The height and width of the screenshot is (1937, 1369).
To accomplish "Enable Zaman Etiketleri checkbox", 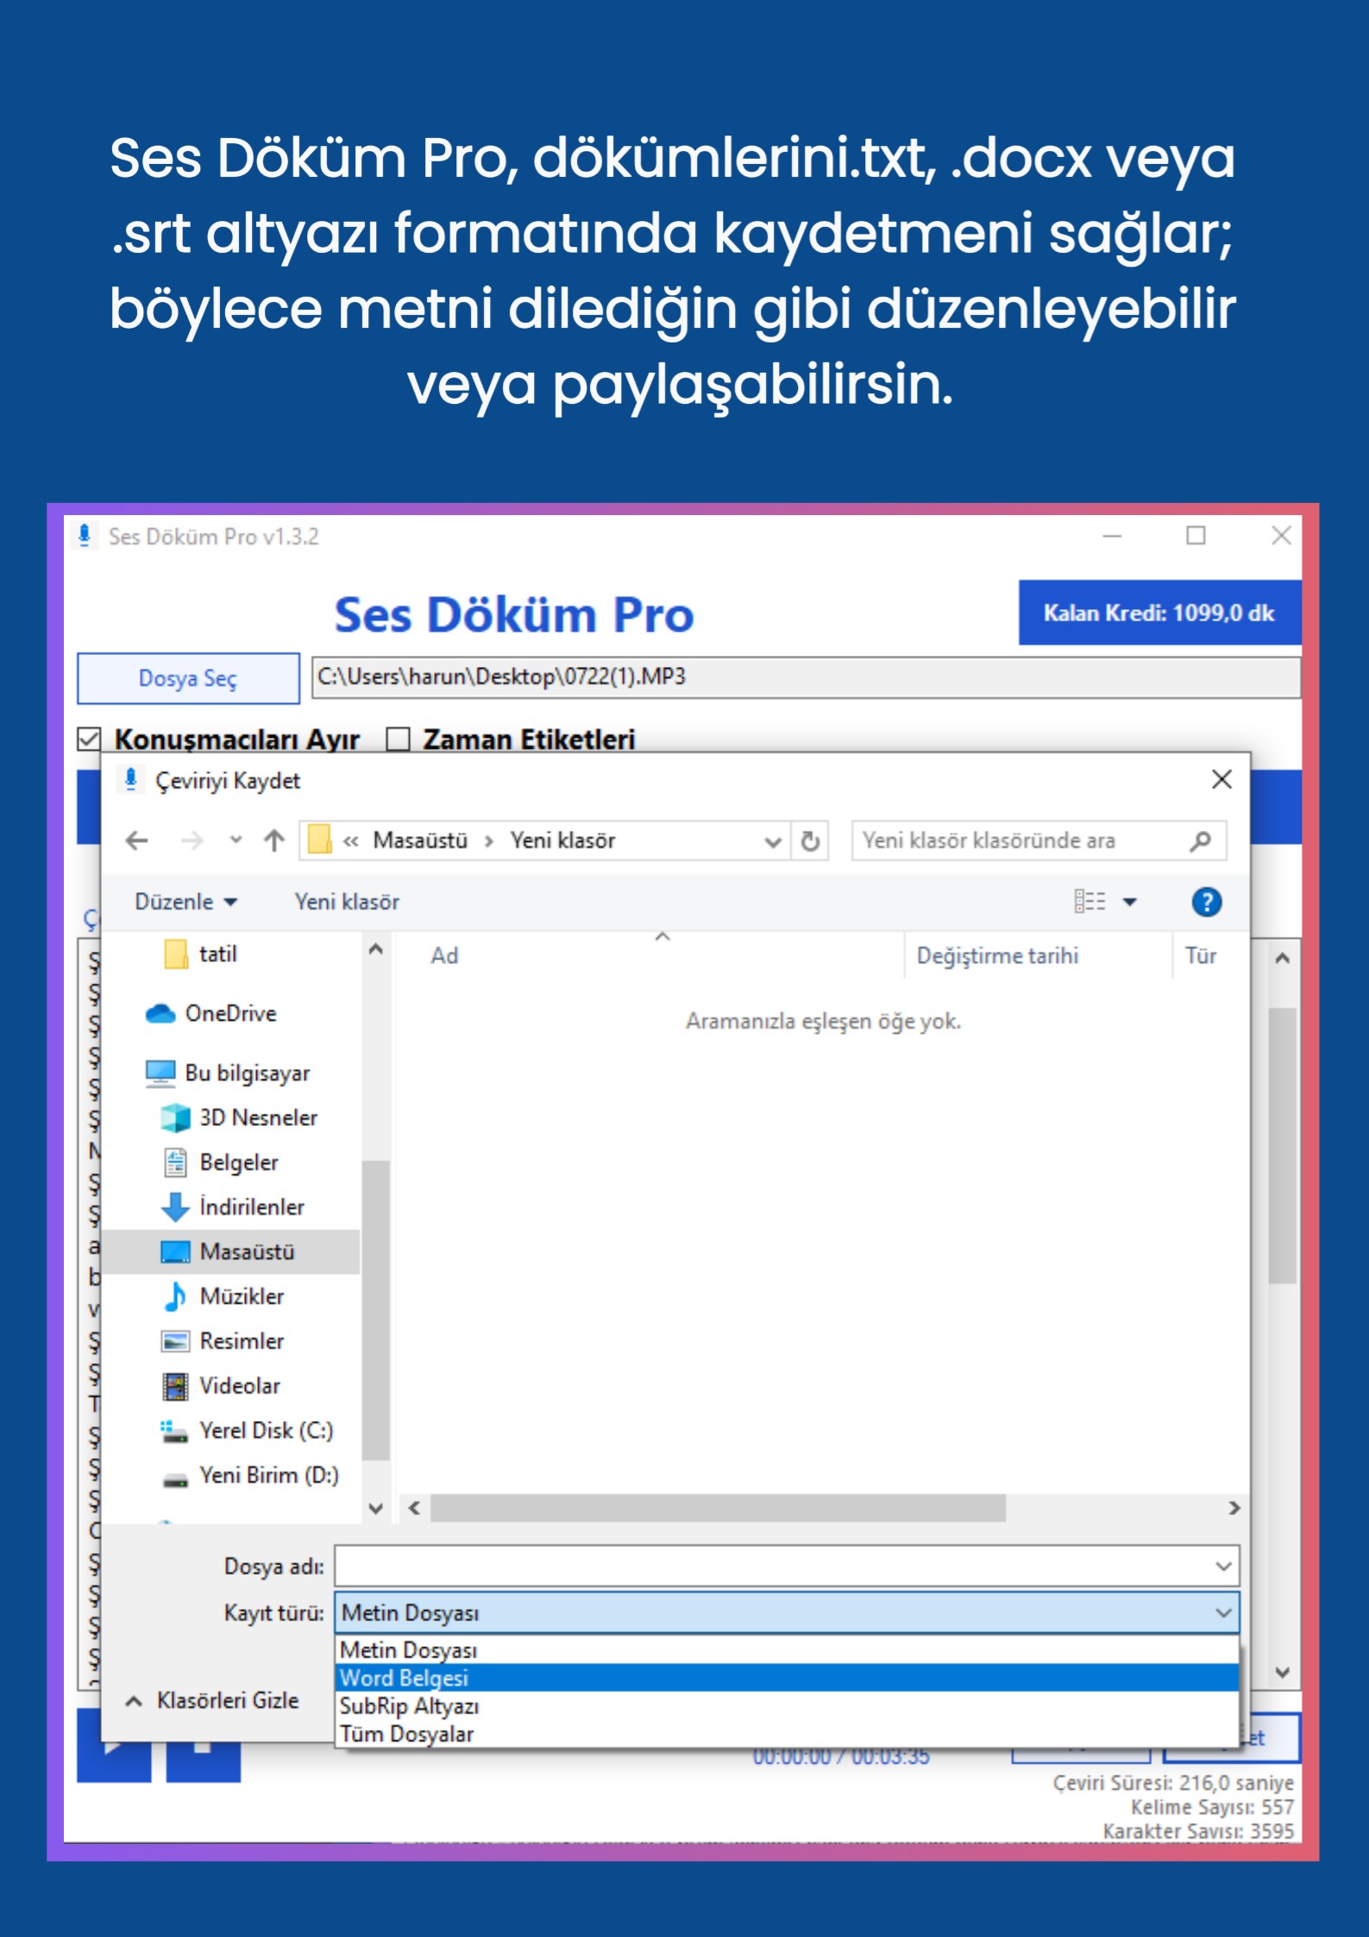I will pos(398,739).
